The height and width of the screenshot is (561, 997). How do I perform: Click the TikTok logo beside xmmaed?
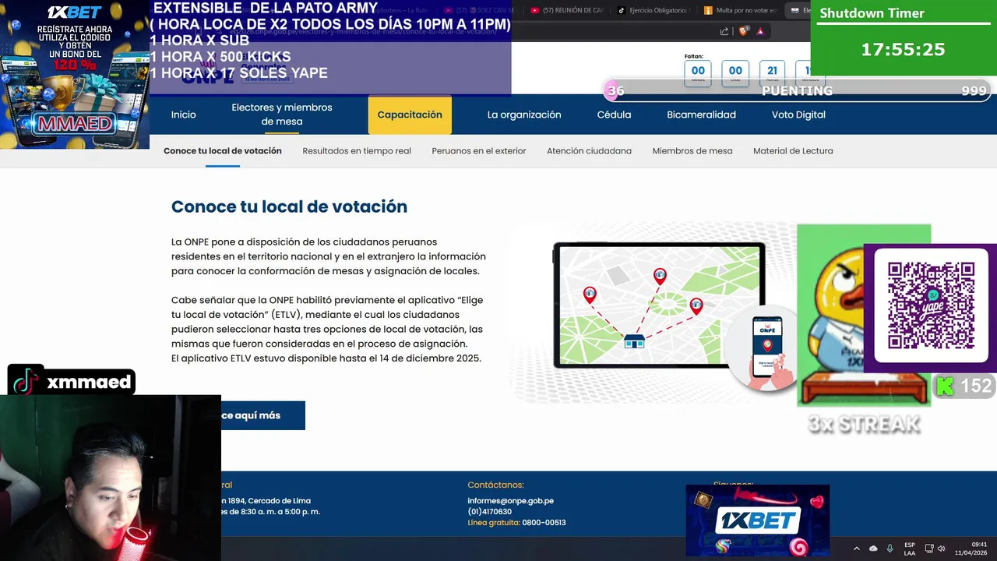26,382
